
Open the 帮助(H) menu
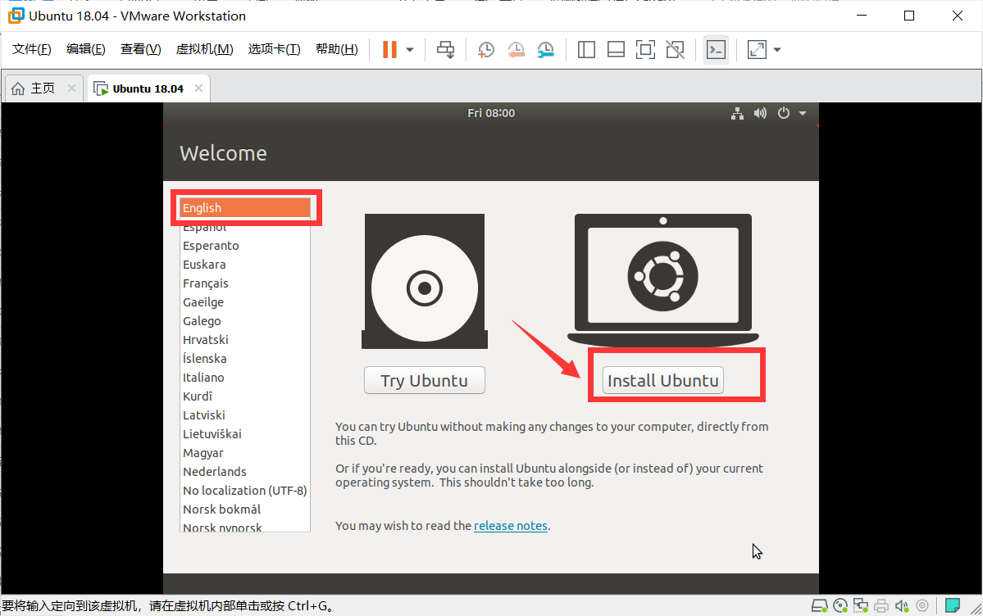point(337,49)
